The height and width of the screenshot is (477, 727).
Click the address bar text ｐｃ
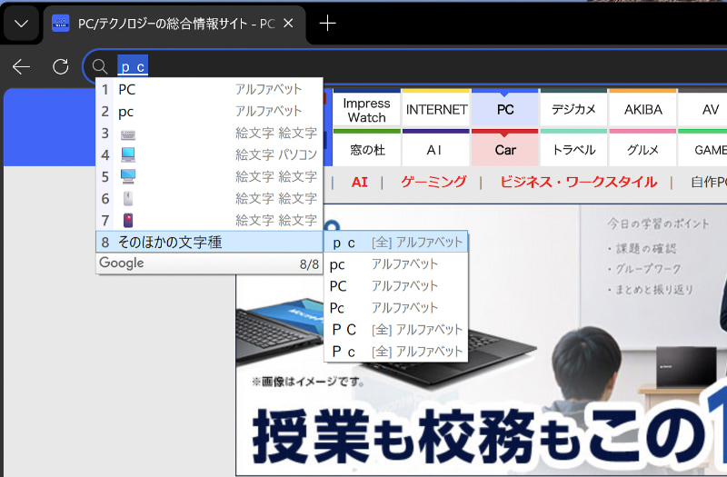click(x=133, y=66)
